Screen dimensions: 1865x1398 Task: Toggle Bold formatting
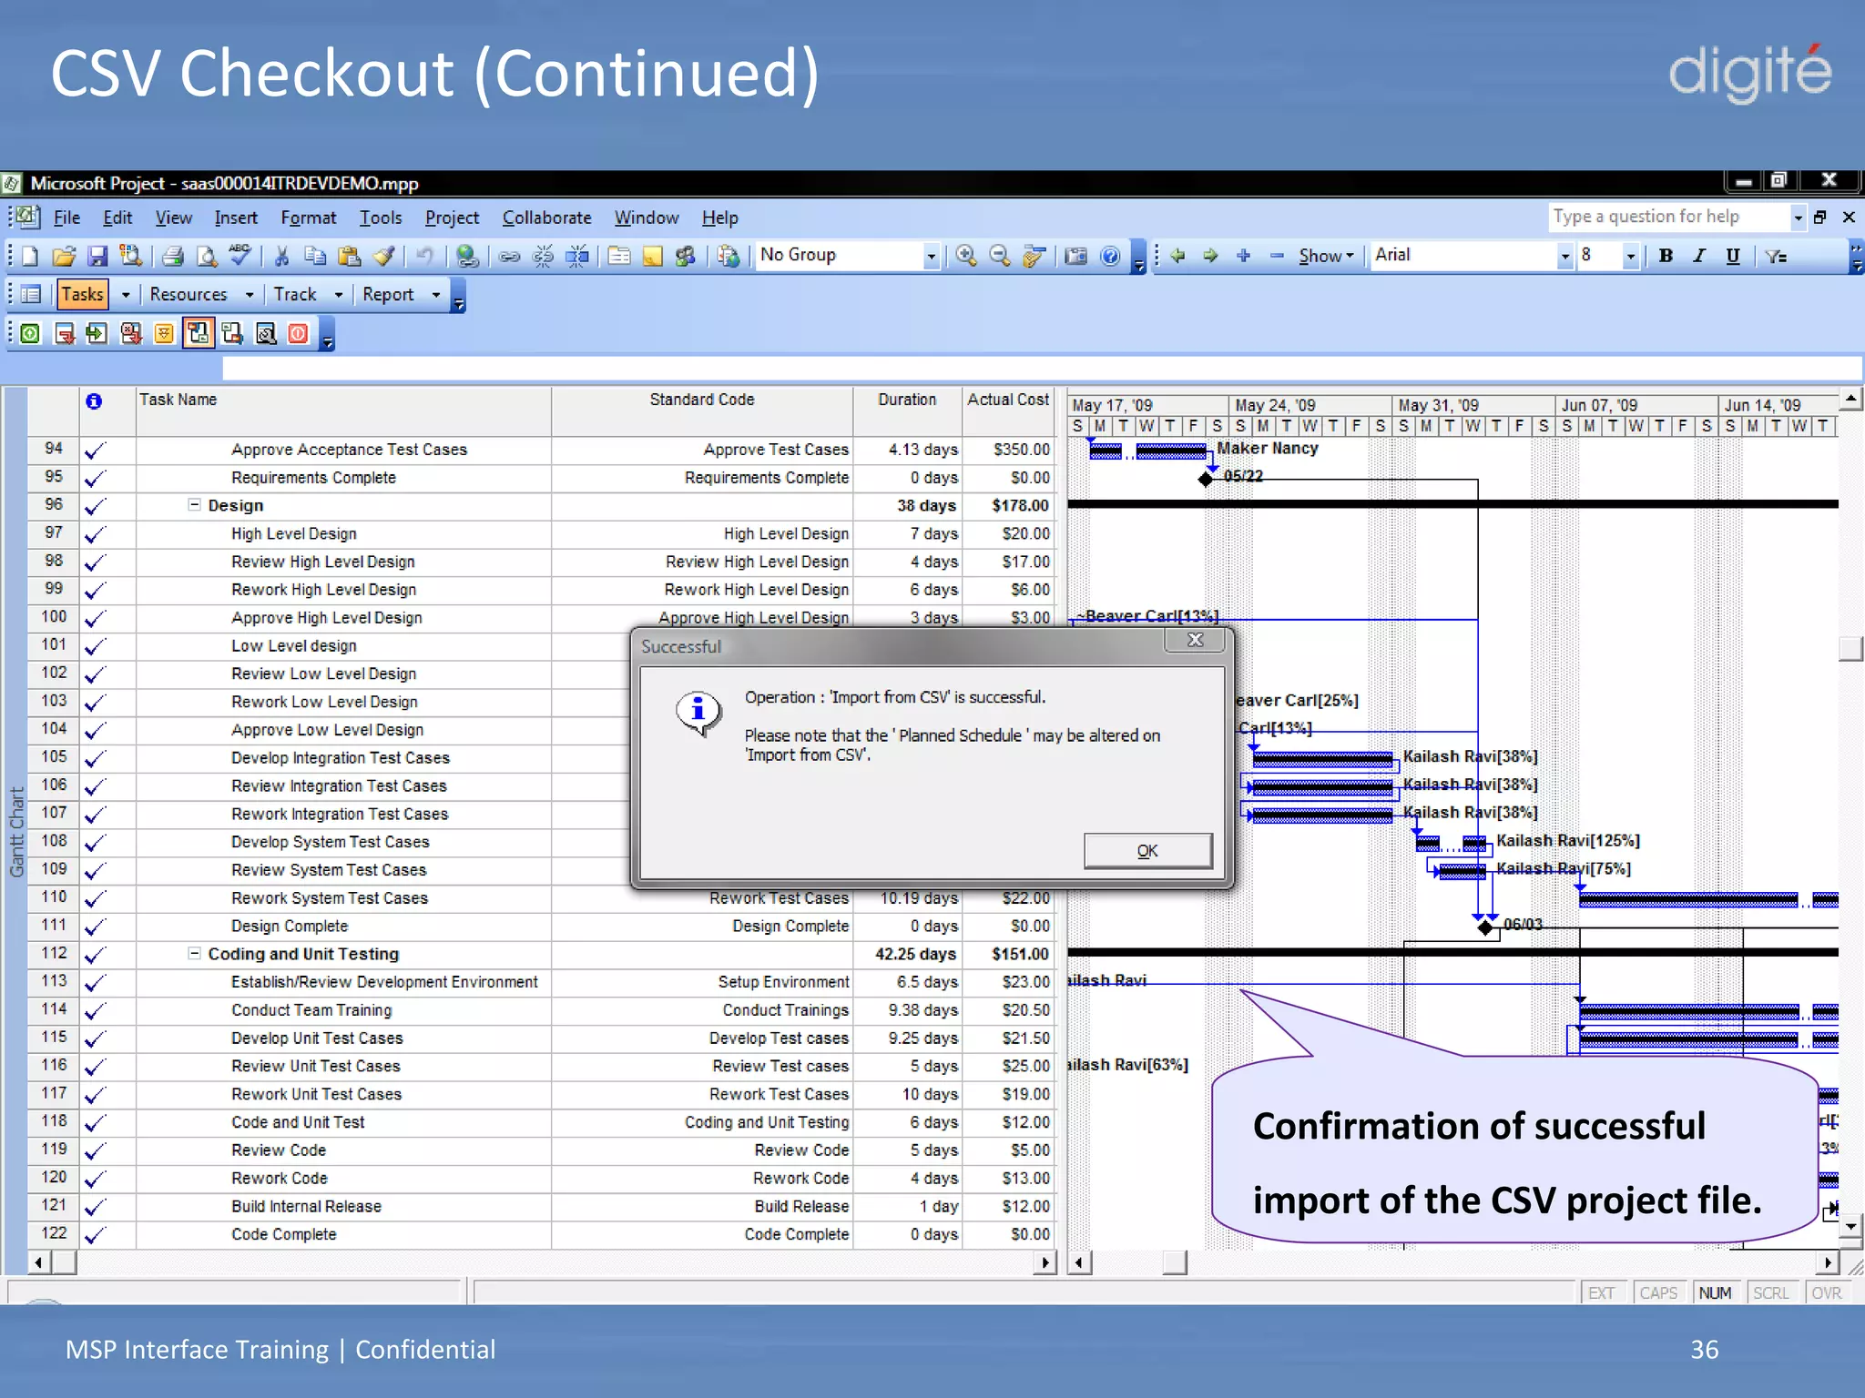tap(1666, 256)
